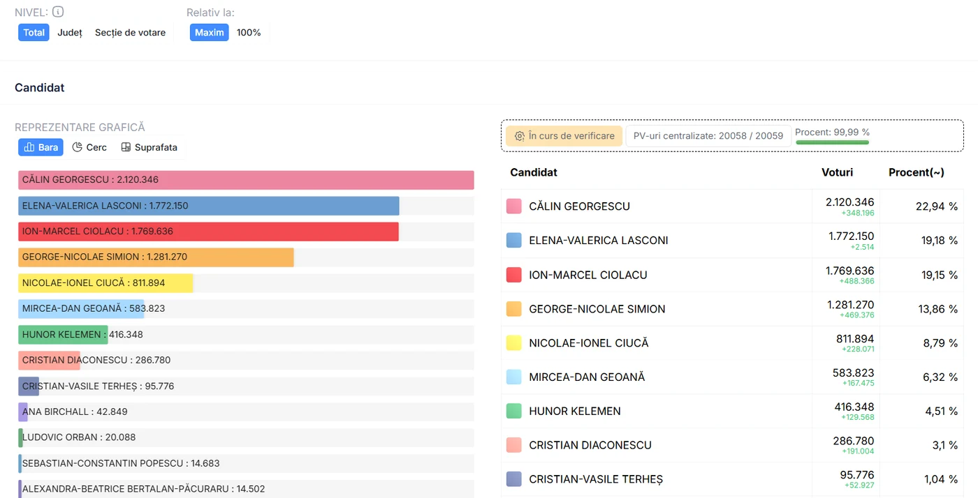The width and height of the screenshot is (978, 498).
Task: Switch to Suprafata area view
Action: click(149, 147)
